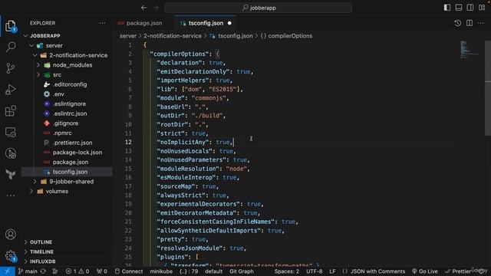Click Connect in status bar
The width and height of the screenshot is (491, 276).
click(129, 271)
